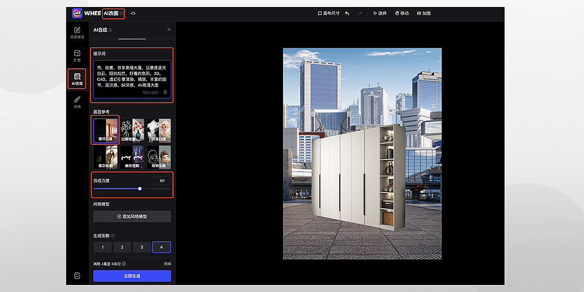Open the notes icon at the sidebar bottom
This screenshot has width=584, height=292.
pos(77,275)
